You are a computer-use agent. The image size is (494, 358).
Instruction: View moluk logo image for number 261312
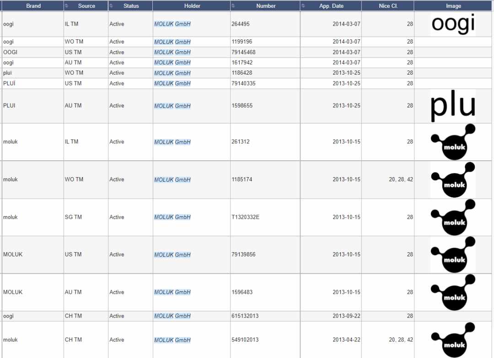click(453, 142)
